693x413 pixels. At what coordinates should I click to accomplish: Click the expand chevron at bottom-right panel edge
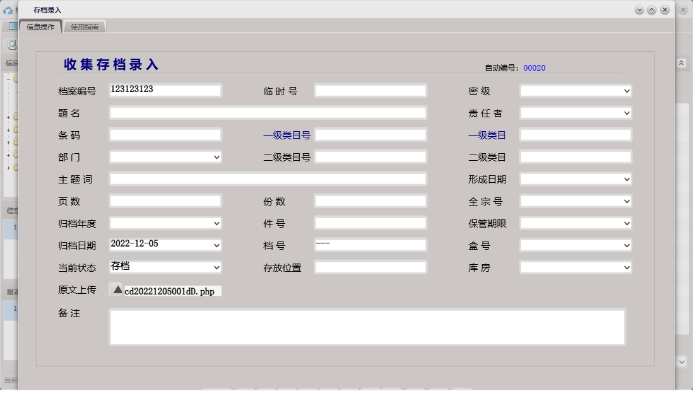pos(681,362)
